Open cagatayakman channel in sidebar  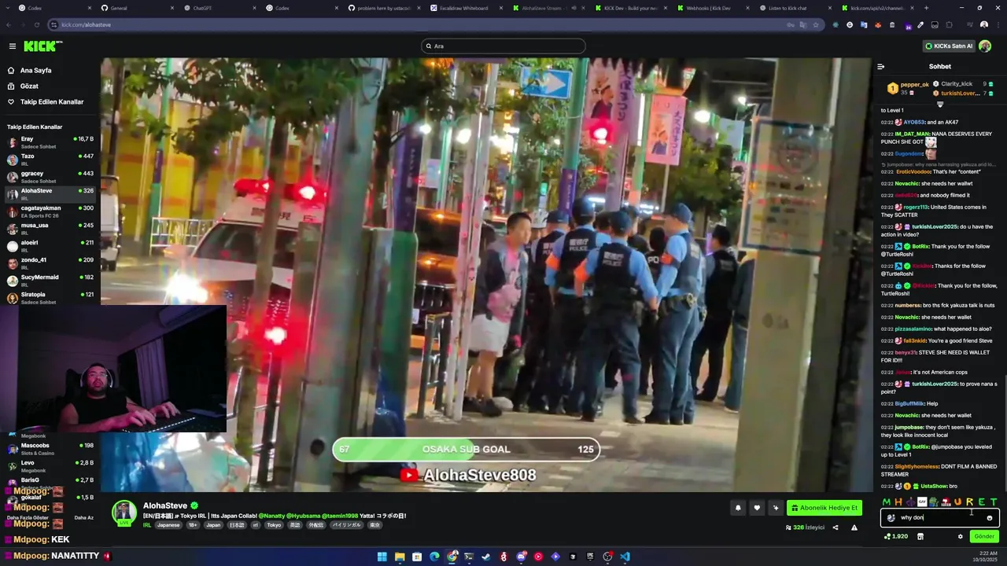coord(50,211)
